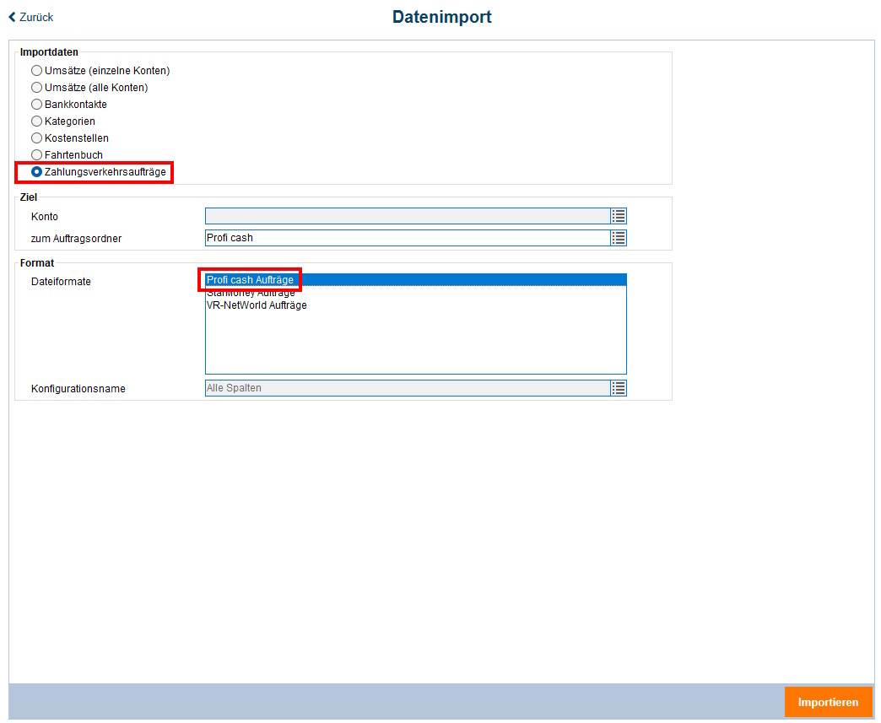
Task: Choose the Bankkontakte import option
Action: (36, 104)
